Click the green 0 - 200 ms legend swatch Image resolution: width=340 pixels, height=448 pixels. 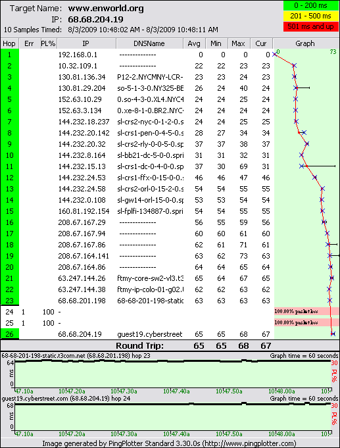[310, 5]
